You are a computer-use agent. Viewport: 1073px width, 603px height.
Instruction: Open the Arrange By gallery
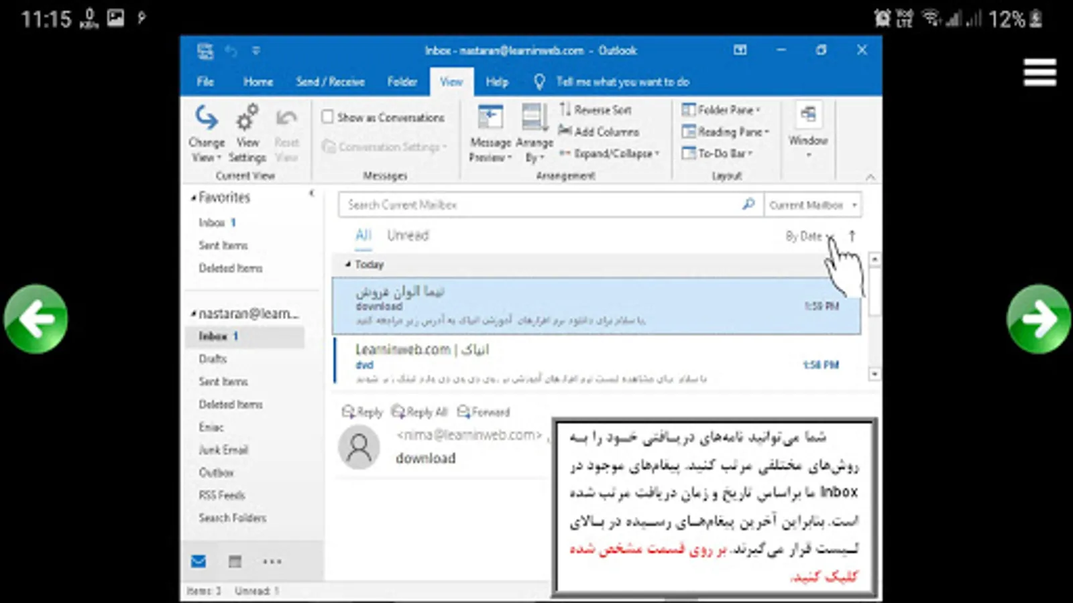(534, 134)
